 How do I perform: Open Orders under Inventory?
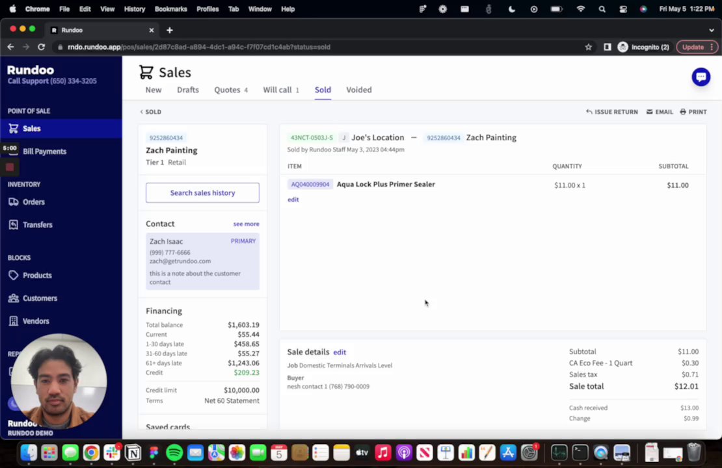click(33, 202)
